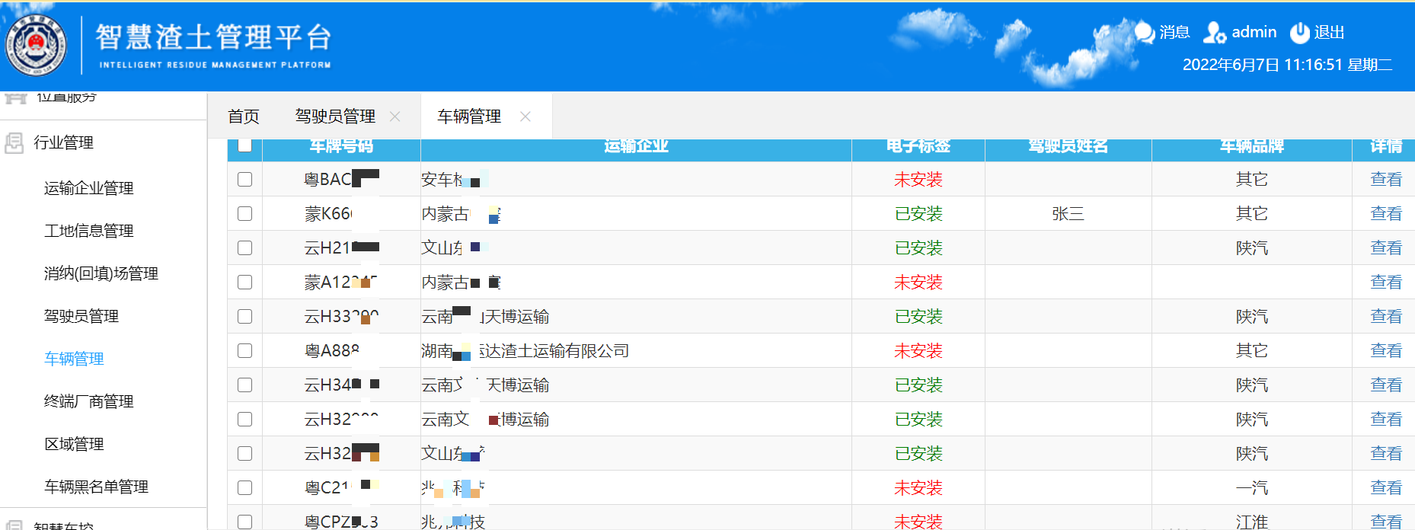The height and width of the screenshot is (530, 1415).
Task: Open the messages speech bubble icon
Action: [x=1144, y=32]
